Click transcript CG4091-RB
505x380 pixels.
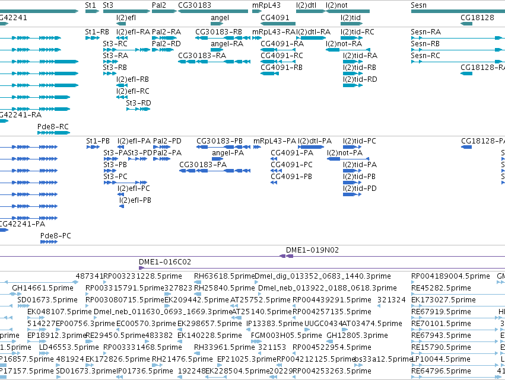tap(269, 74)
